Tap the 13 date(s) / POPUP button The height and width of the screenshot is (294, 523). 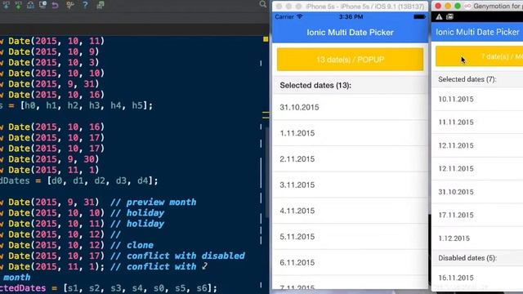351,60
